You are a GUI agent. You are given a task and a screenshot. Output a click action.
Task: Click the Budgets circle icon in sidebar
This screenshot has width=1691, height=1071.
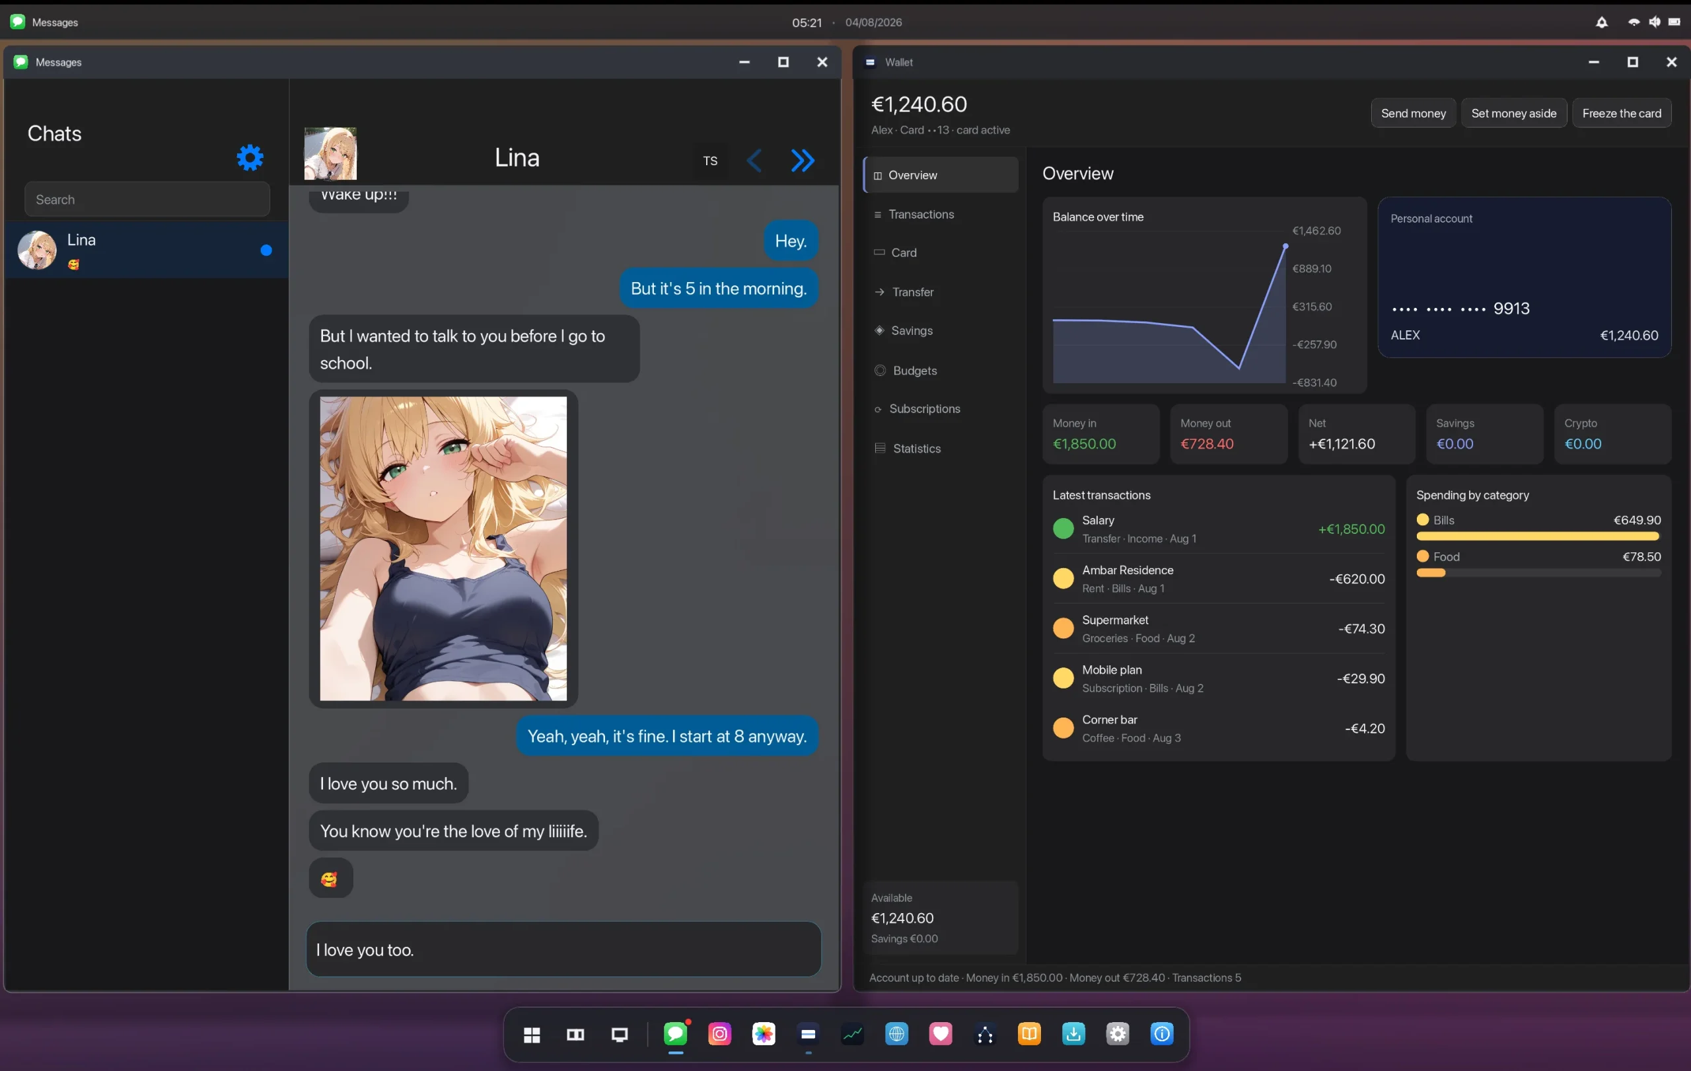point(880,370)
